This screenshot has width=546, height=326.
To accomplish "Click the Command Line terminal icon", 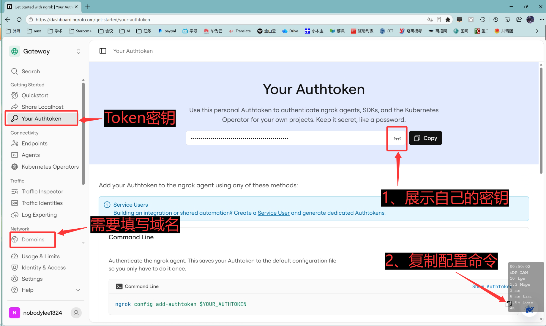I will 119,287.
